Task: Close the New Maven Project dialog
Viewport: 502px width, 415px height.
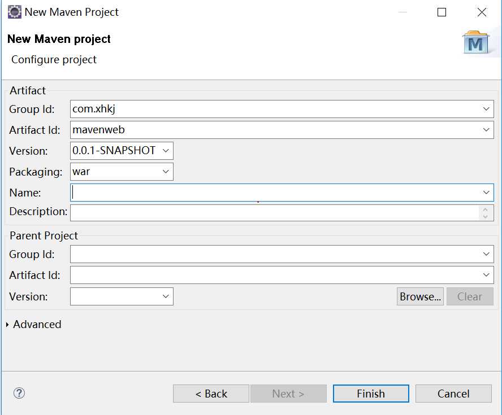Action: click(482, 12)
